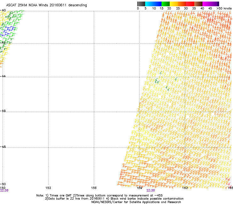Screen dimensions: 233x204
Task: Click the legend number '25'
Action: point(178,8)
